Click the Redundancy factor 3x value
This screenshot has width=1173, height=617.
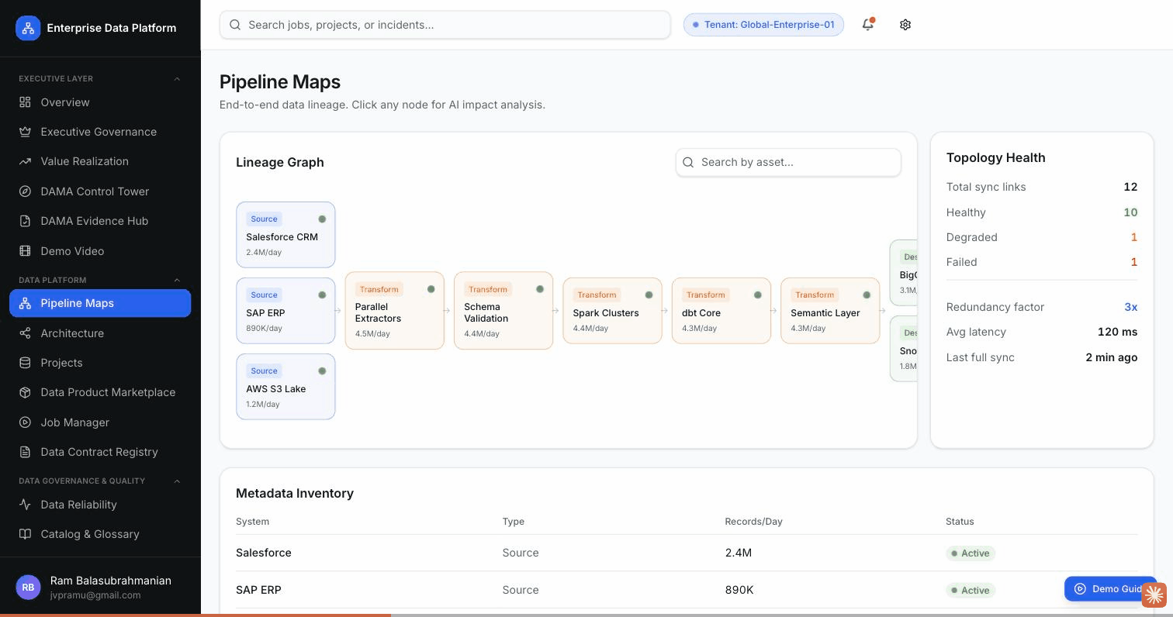[x=1131, y=307]
